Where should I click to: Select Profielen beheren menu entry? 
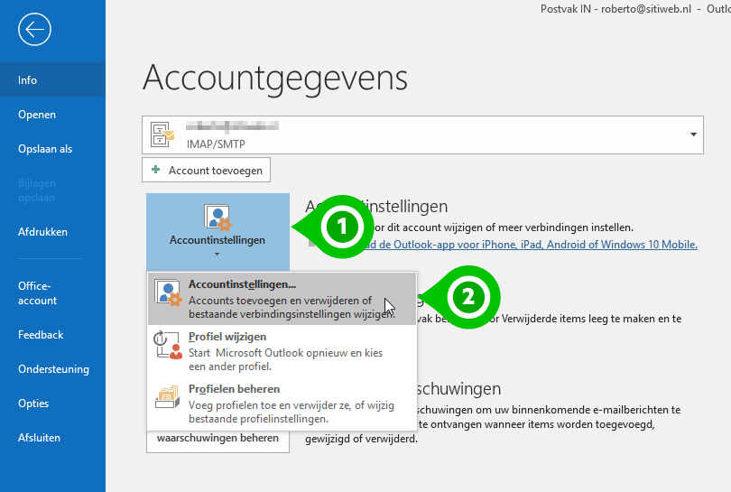pos(282,404)
